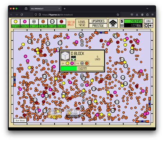The width and height of the screenshot is (164, 141).
Task: Open the browser hamburger menu
Action: tap(153, 15)
